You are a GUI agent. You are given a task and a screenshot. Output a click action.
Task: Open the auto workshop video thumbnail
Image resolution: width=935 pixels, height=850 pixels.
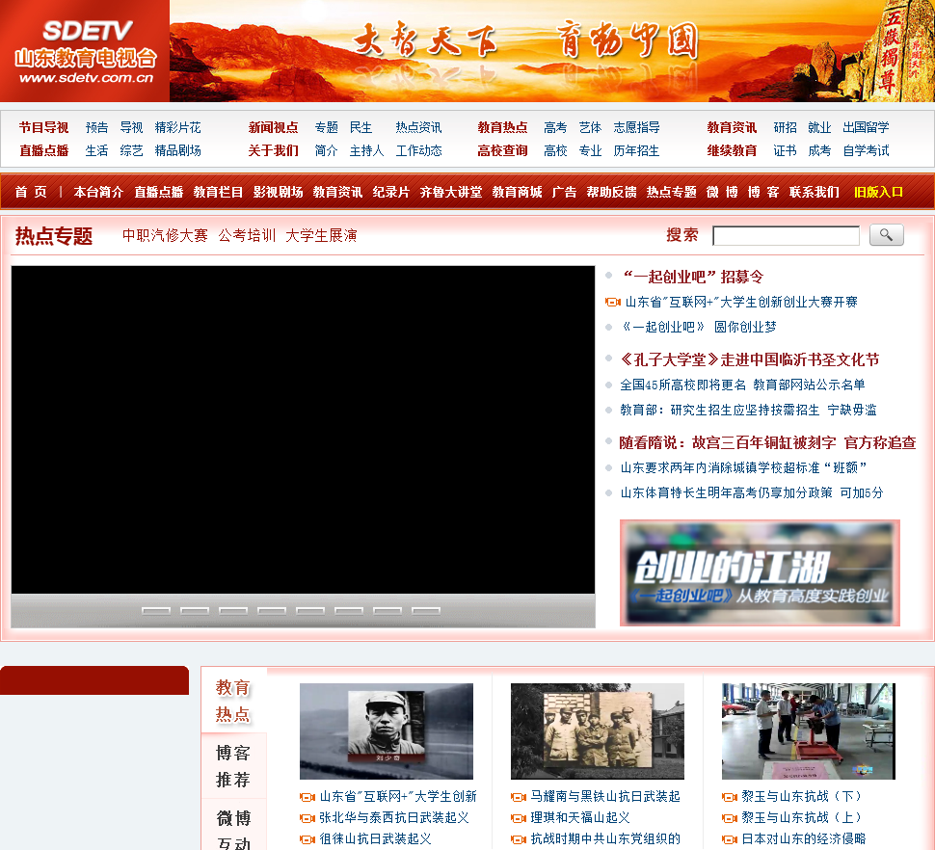tap(809, 731)
